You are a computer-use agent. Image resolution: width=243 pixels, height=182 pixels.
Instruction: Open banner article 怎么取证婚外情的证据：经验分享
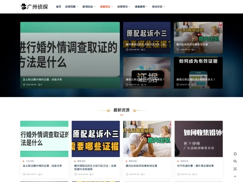pyautogui.click(x=42, y=80)
